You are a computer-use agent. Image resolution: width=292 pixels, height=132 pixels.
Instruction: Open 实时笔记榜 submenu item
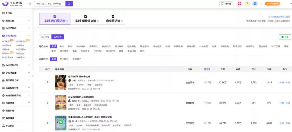coord(21,41)
